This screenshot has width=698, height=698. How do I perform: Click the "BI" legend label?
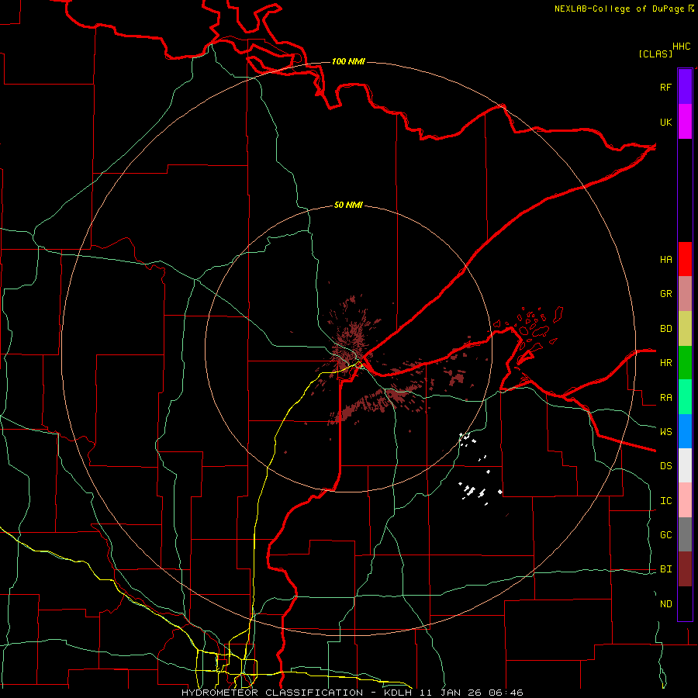point(665,569)
